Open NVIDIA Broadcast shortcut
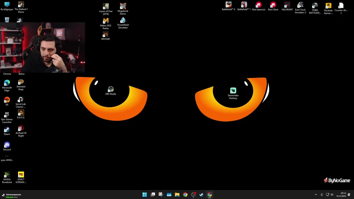Image resolution: width=354 pixels, height=199 pixels. tap(7, 177)
